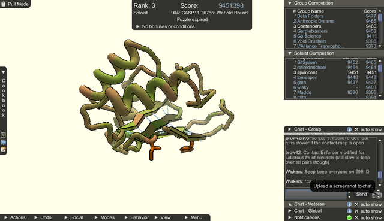
Task: Click the score value 9451.398
Action: point(231,5)
